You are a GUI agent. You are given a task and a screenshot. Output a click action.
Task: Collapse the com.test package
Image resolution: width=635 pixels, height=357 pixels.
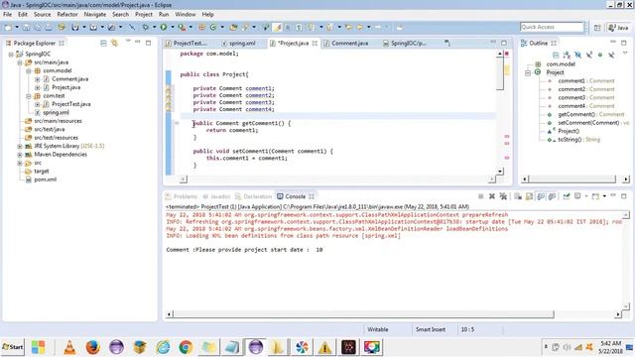point(29,96)
